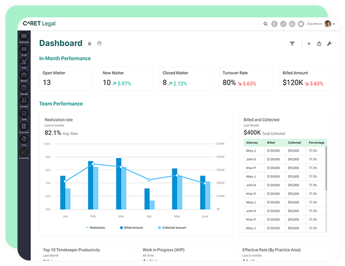Toggle Collected amount legend series

[x=172, y=228]
